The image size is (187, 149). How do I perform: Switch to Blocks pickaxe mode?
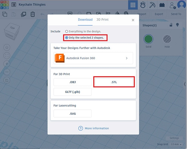152,5
